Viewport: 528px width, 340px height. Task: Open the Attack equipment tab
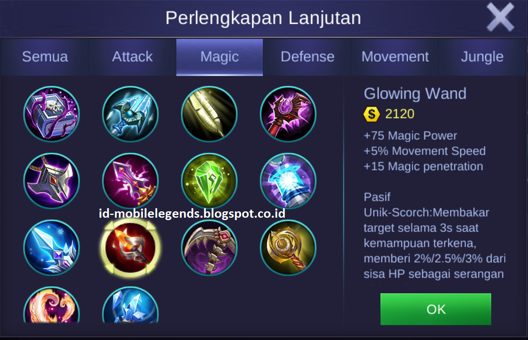point(132,57)
